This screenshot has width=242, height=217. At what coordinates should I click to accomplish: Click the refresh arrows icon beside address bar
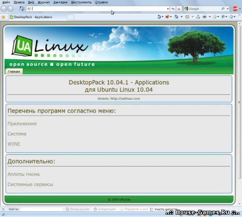point(173,9)
